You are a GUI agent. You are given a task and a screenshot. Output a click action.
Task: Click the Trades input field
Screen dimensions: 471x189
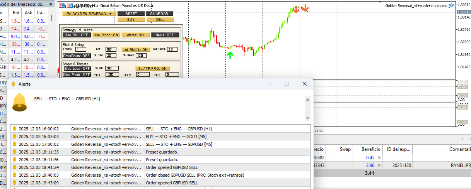pos(81,49)
